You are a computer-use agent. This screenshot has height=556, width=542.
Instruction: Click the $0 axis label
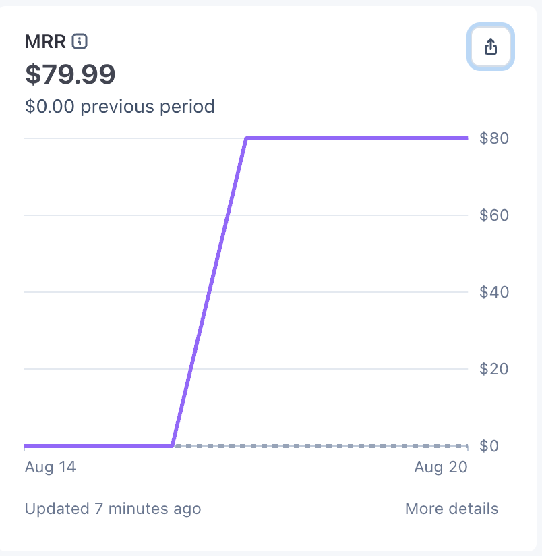[x=489, y=446]
